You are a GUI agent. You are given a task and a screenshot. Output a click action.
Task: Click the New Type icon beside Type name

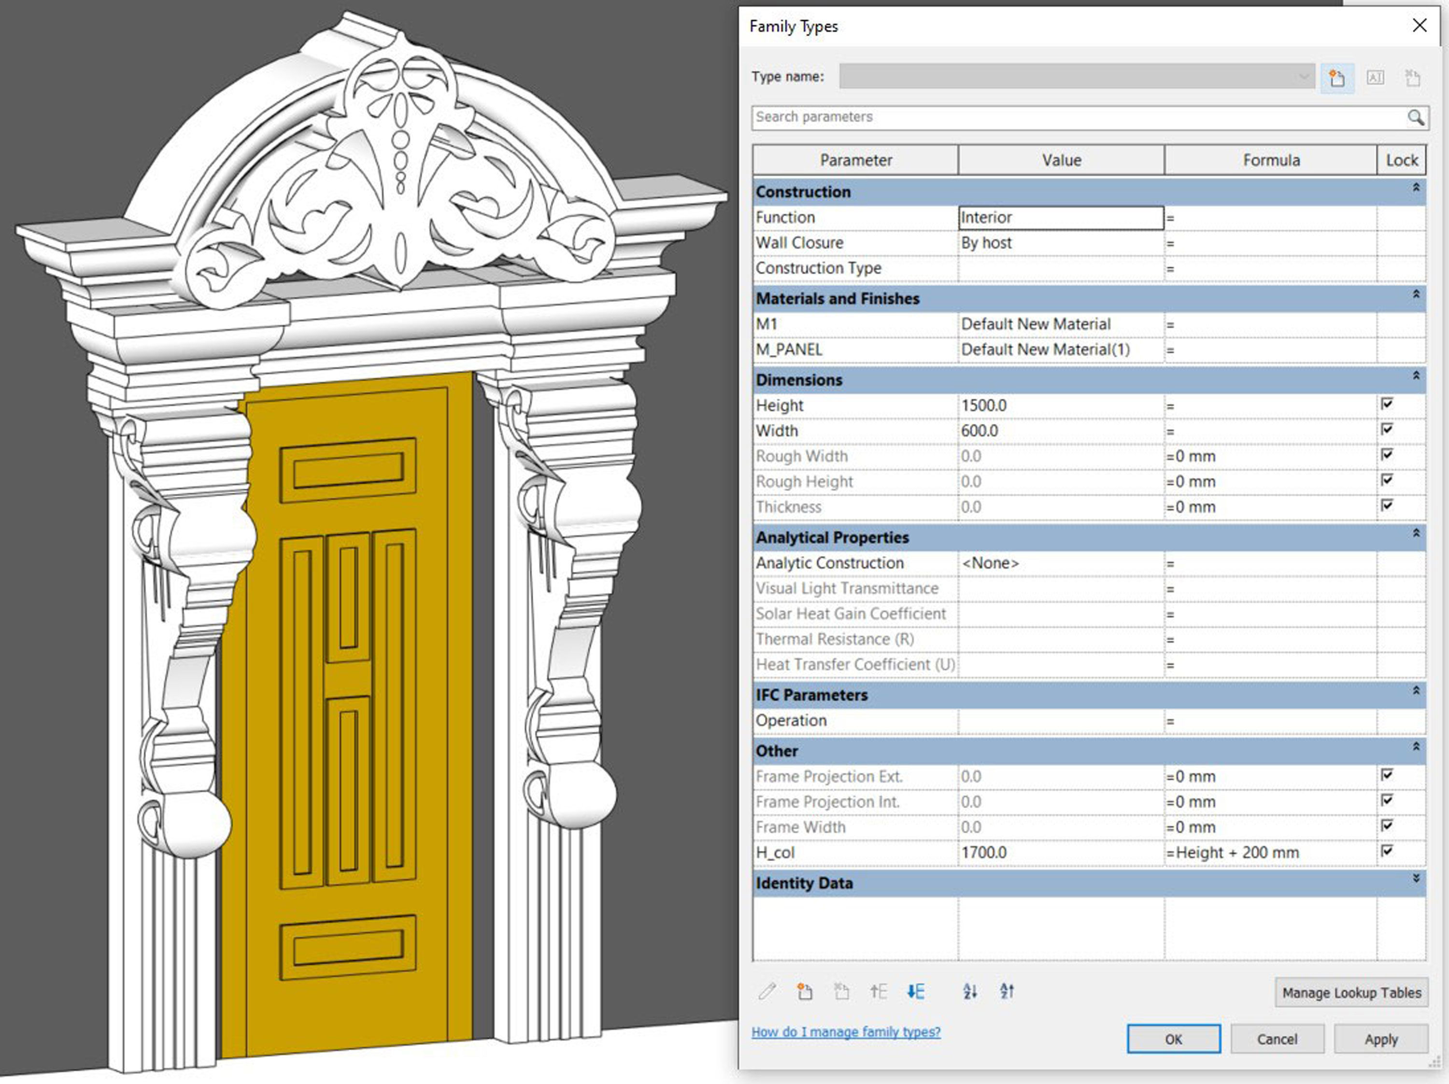click(1337, 79)
